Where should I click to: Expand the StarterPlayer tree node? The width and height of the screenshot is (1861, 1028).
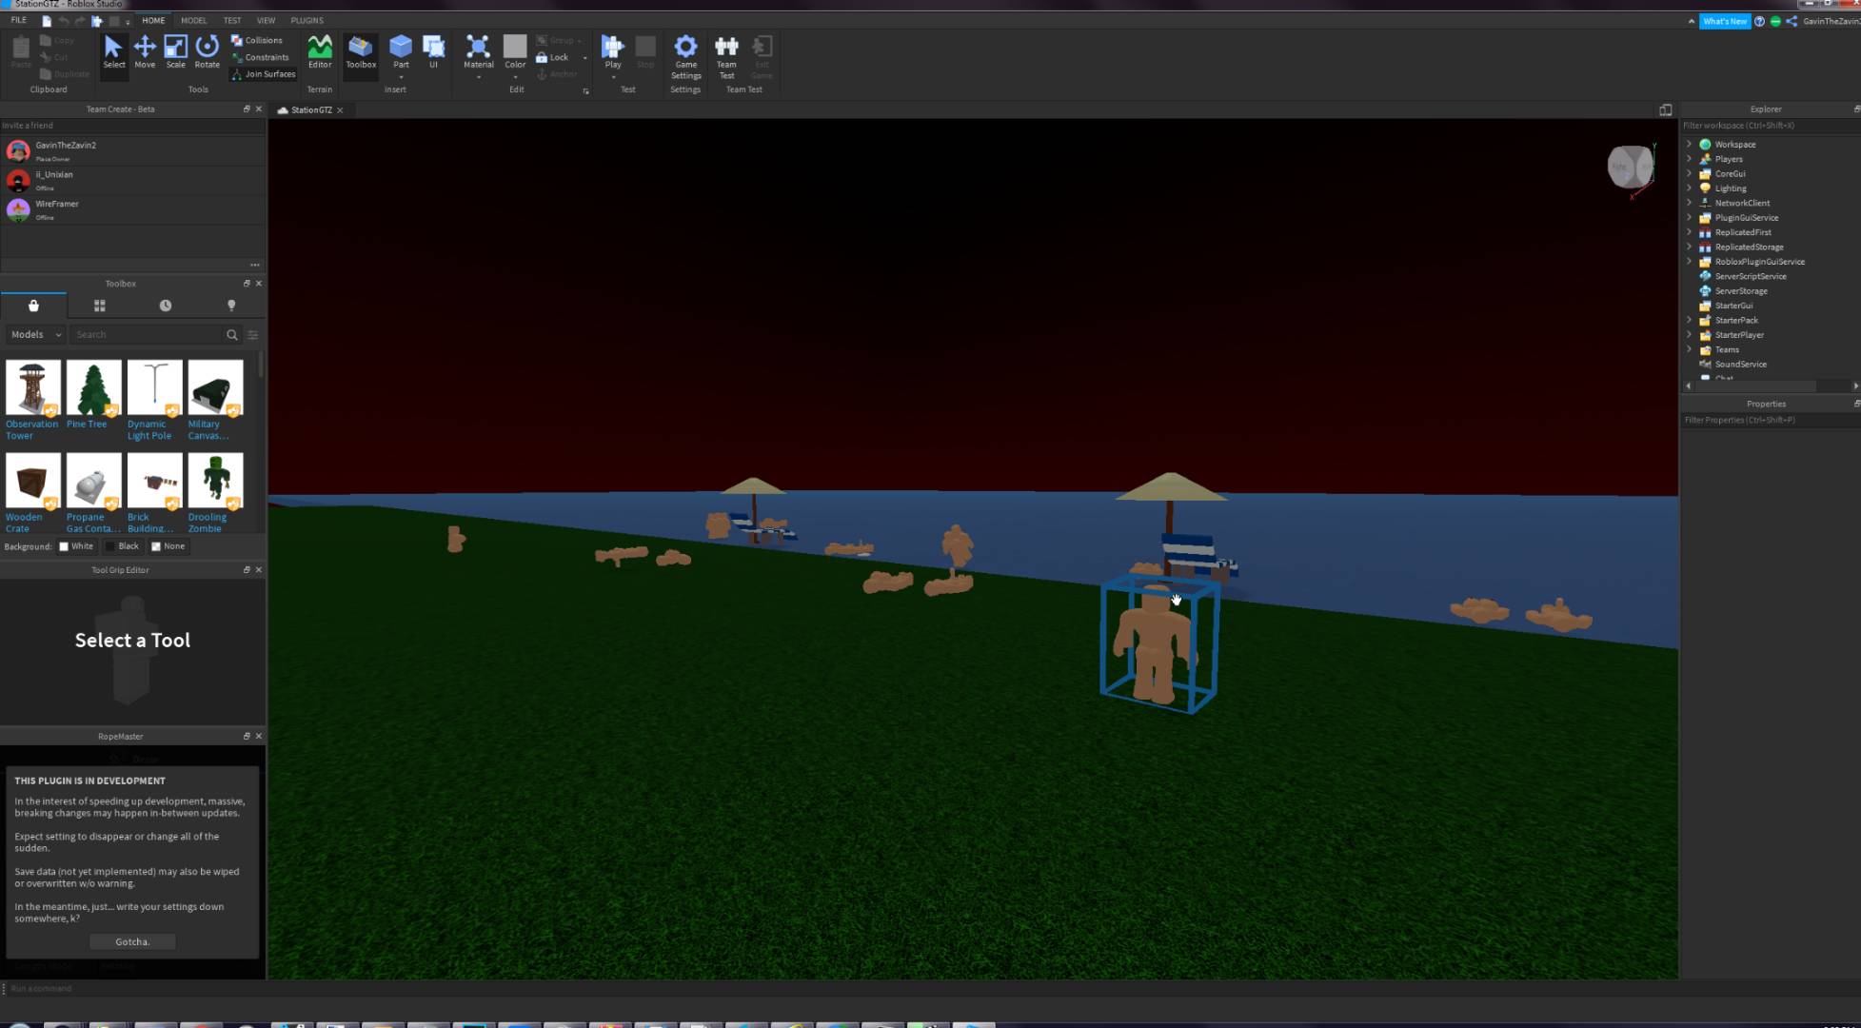click(x=1690, y=335)
